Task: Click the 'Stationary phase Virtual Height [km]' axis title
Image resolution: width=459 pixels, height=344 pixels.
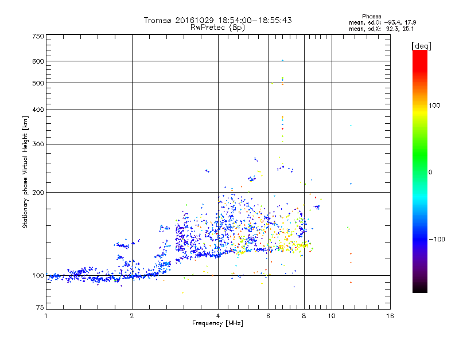Action: pos(25,173)
